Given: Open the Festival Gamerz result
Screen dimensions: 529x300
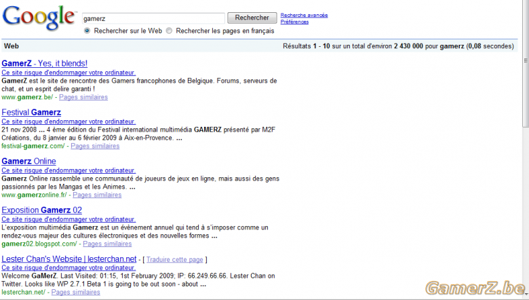Looking at the screenshot, I should coord(31,113).
